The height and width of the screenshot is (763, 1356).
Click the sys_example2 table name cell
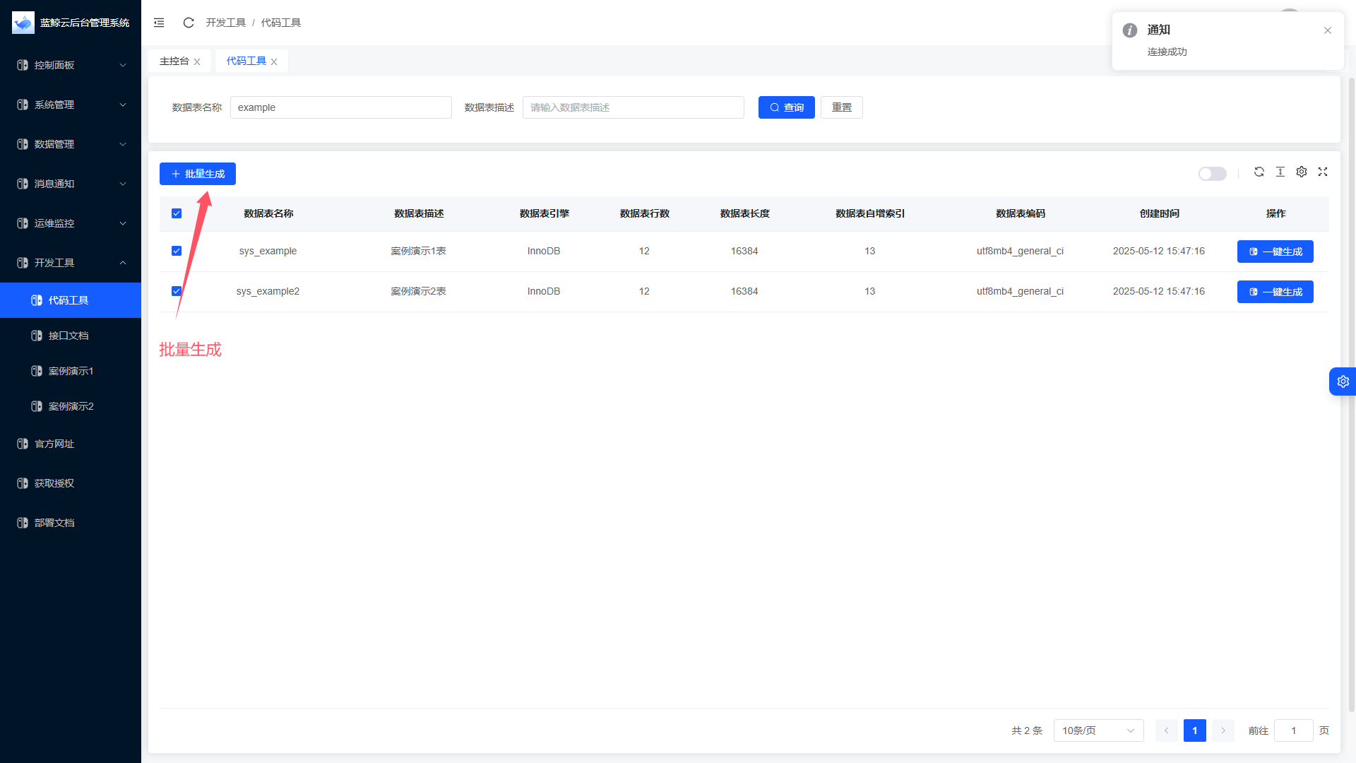click(x=268, y=291)
